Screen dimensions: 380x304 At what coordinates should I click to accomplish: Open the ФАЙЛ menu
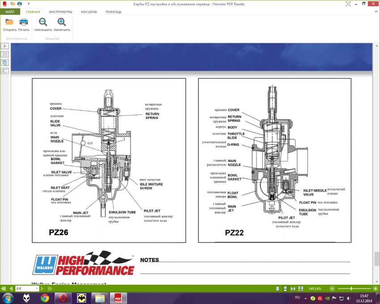[x=10, y=12]
